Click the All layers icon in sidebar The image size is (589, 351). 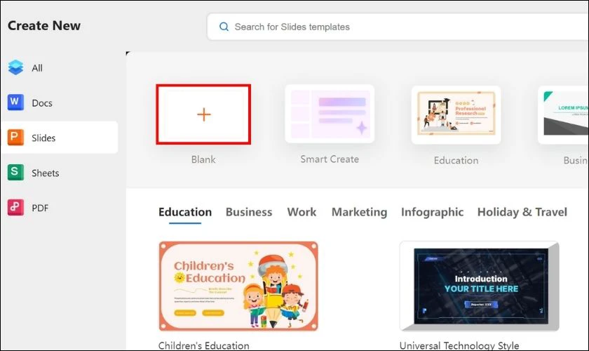[15, 67]
